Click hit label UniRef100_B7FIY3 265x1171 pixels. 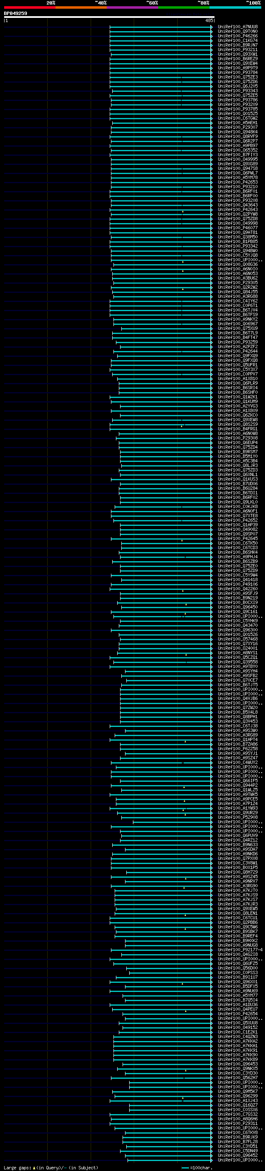238,155
